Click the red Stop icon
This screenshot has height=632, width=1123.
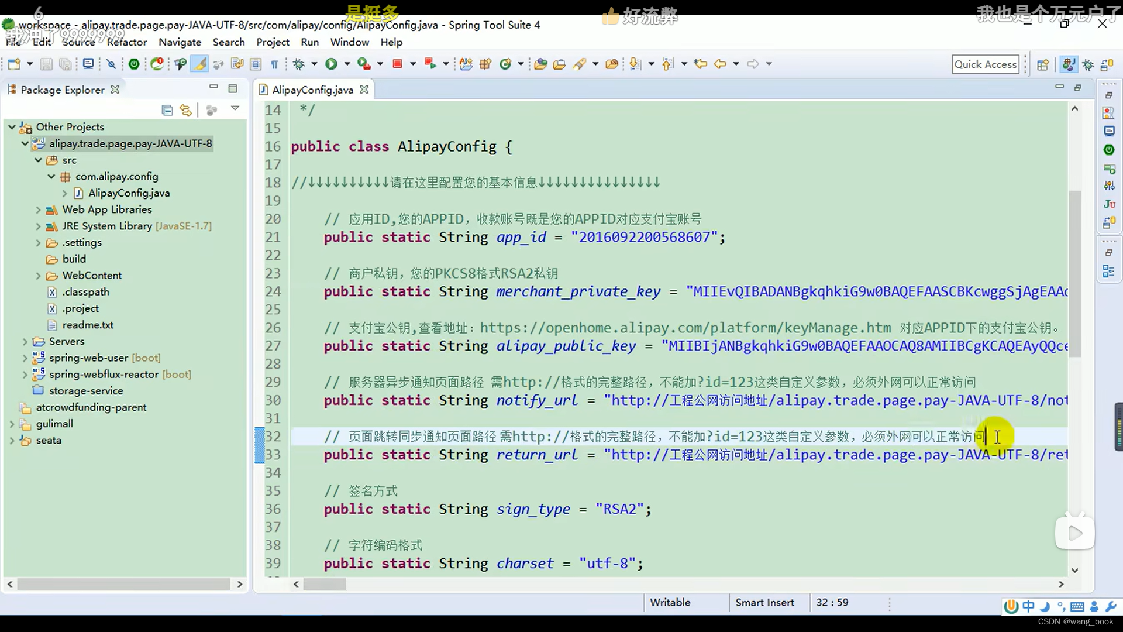pos(397,64)
